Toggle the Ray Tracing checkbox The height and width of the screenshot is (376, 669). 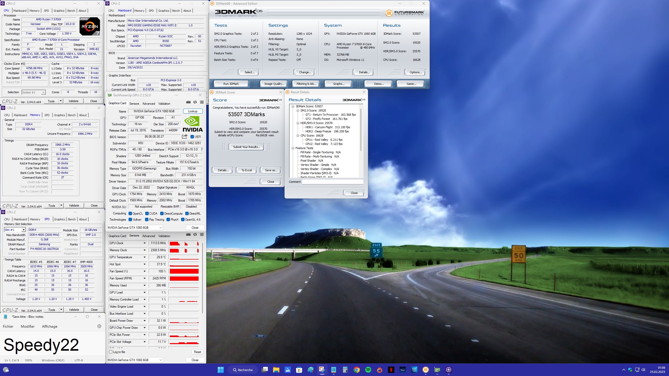point(147,220)
